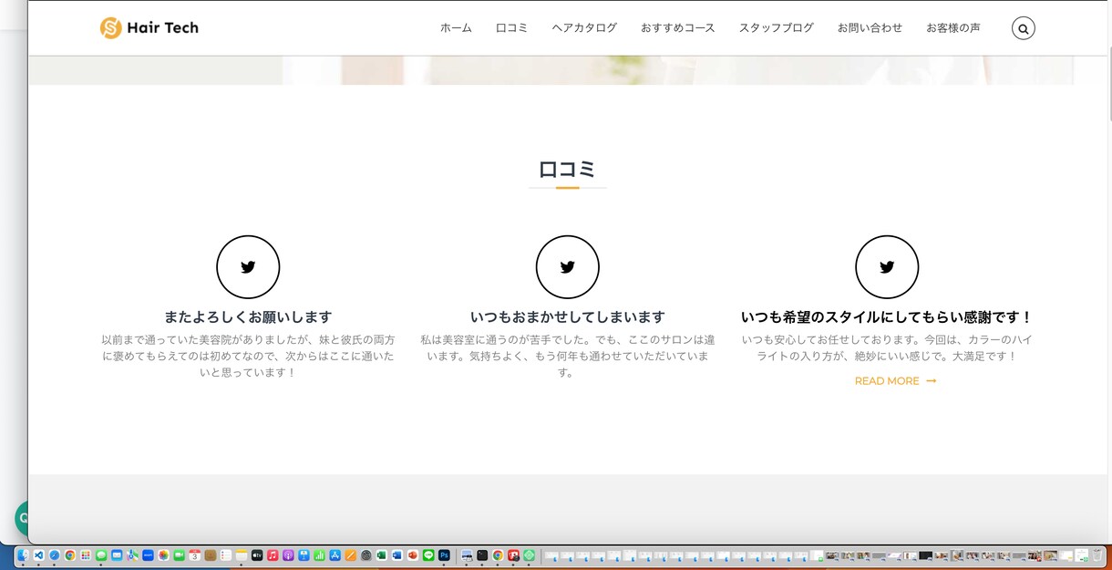Open FaceTime from the Dock

pyautogui.click(x=179, y=554)
